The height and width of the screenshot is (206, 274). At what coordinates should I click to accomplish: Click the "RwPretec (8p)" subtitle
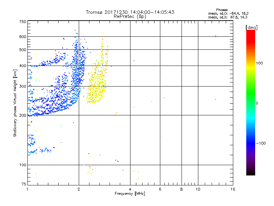pos(130,16)
